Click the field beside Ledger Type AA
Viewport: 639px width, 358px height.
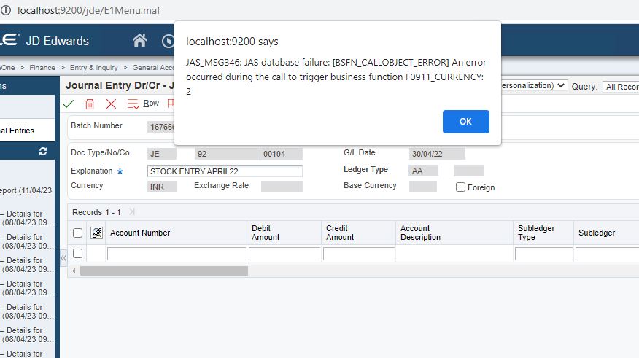pyautogui.click(x=469, y=171)
